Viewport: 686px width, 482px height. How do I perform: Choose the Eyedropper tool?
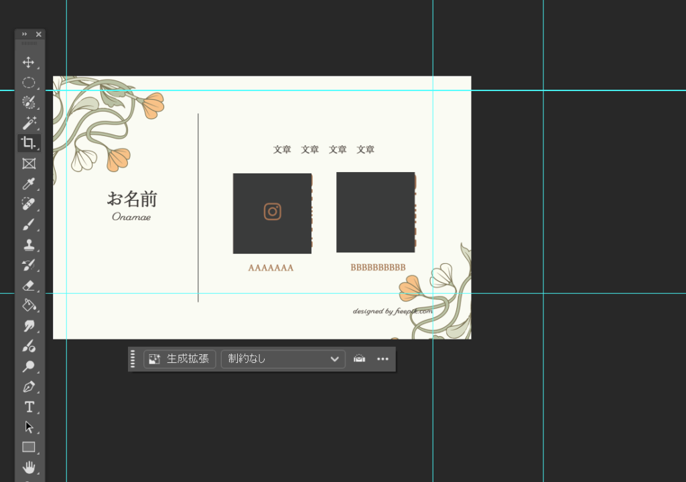click(x=29, y=184)
